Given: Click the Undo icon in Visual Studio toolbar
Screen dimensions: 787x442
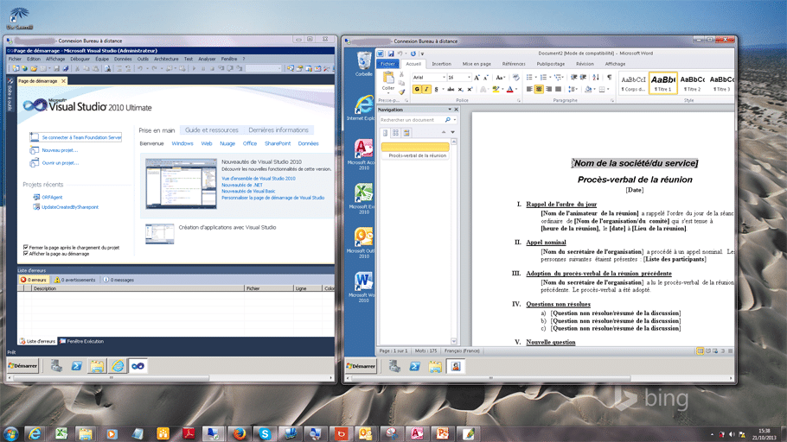Looking at the screenshot, I should click(x=141, y=69).
